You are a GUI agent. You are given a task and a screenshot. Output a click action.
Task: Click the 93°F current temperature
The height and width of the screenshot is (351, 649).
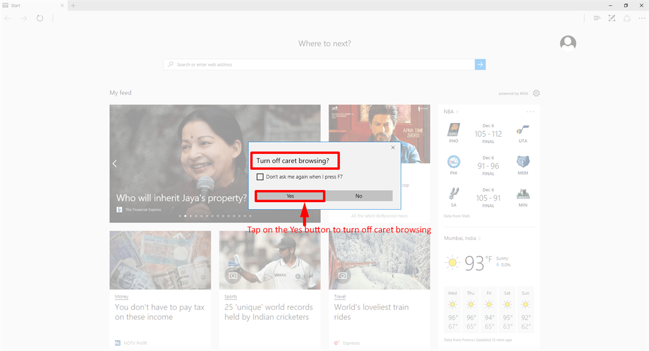[478, 263]
